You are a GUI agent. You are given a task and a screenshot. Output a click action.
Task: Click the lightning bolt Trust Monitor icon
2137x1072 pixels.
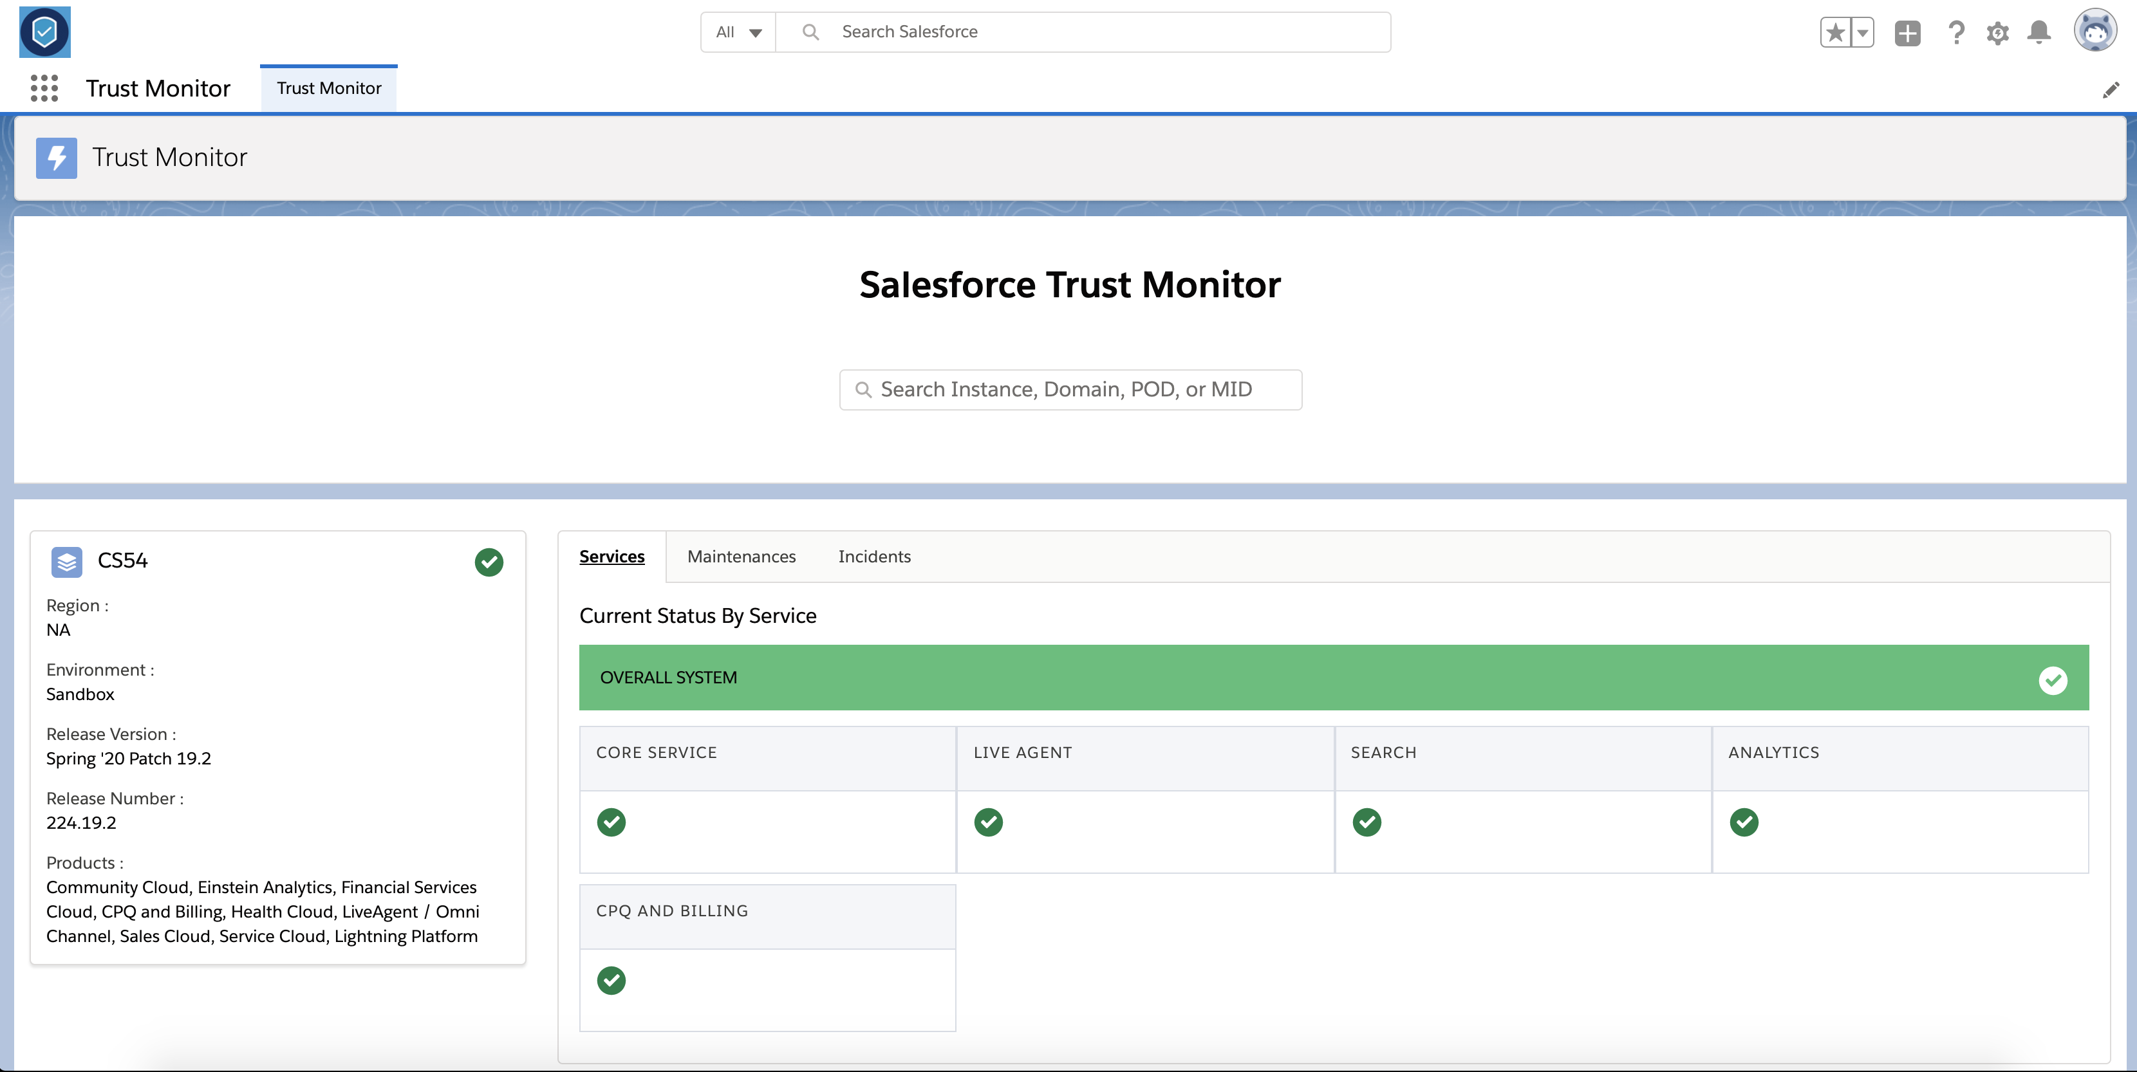57,158
